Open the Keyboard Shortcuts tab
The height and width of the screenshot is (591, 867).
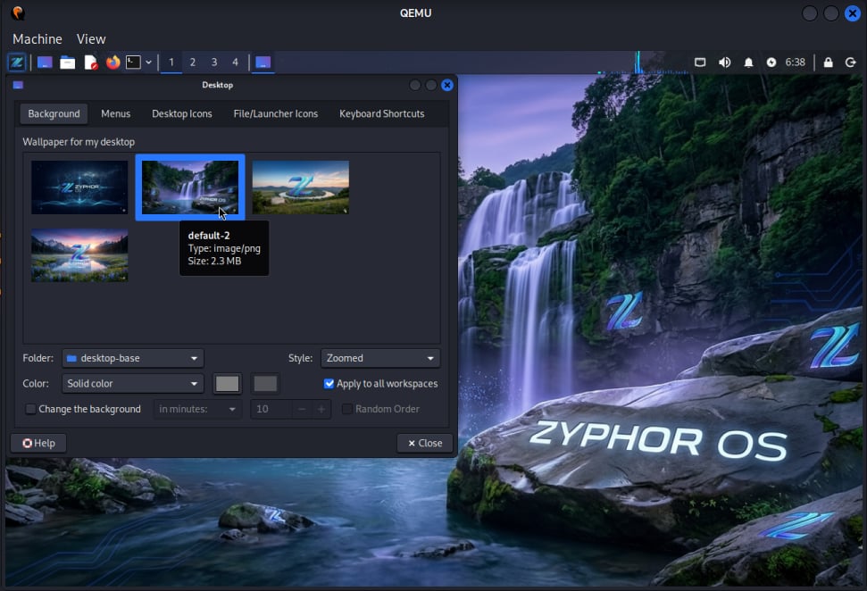click(x=381, y=113)
